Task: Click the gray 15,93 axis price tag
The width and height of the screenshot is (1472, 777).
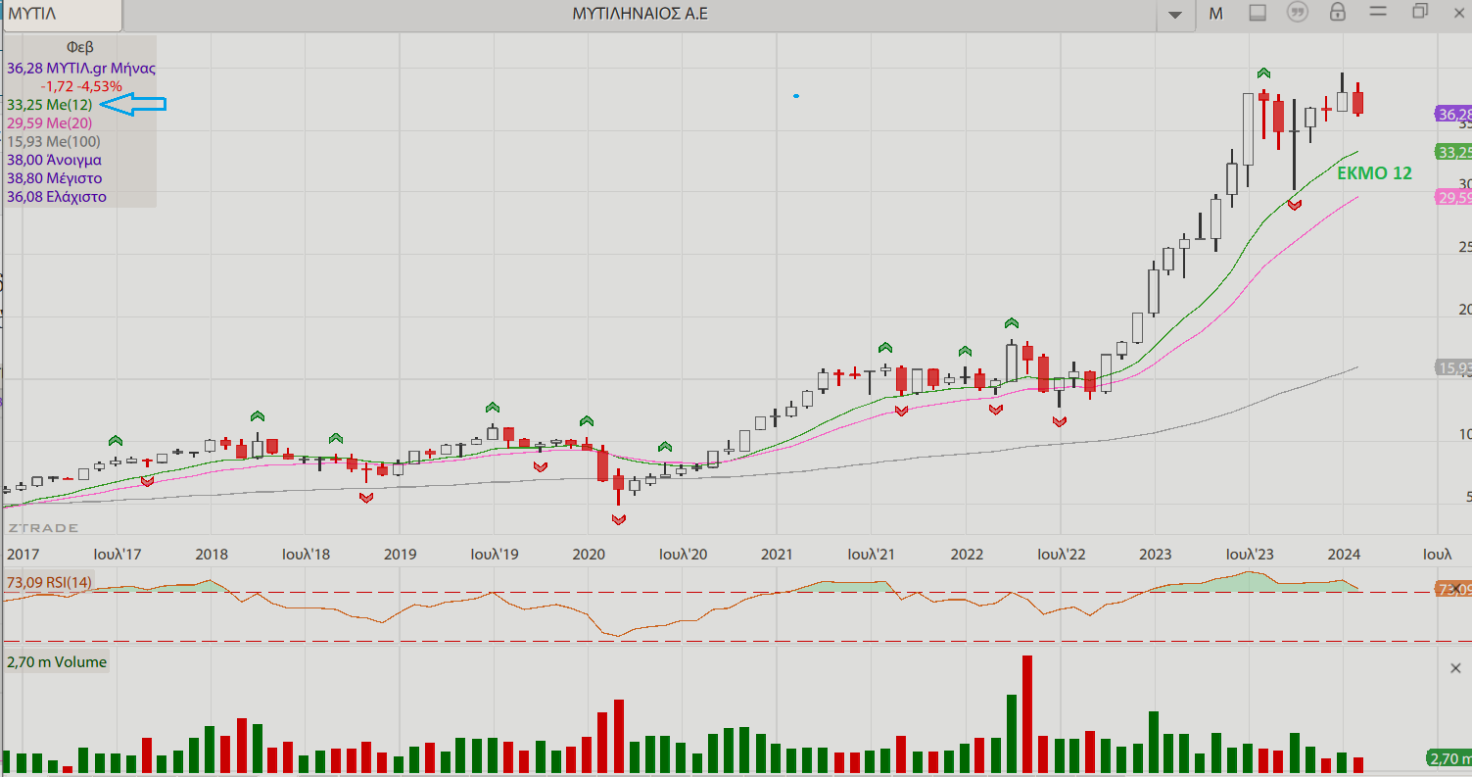Action: (1453, 368)
